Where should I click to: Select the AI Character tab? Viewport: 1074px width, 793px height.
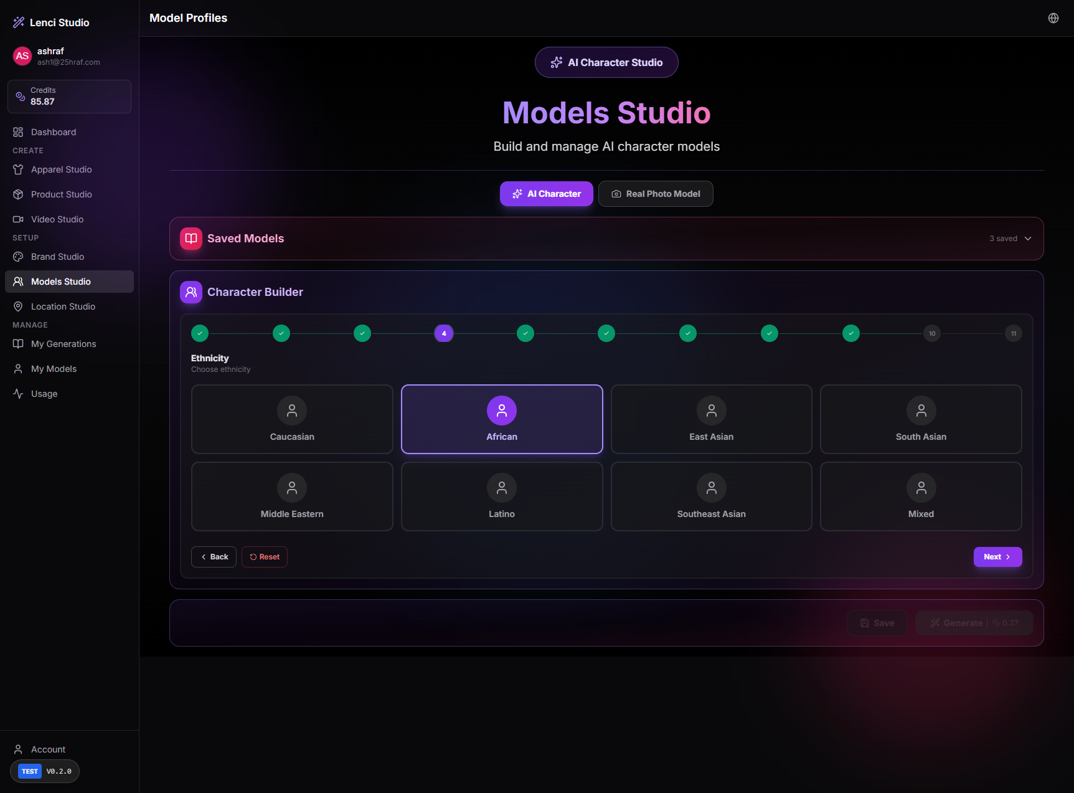546,194
